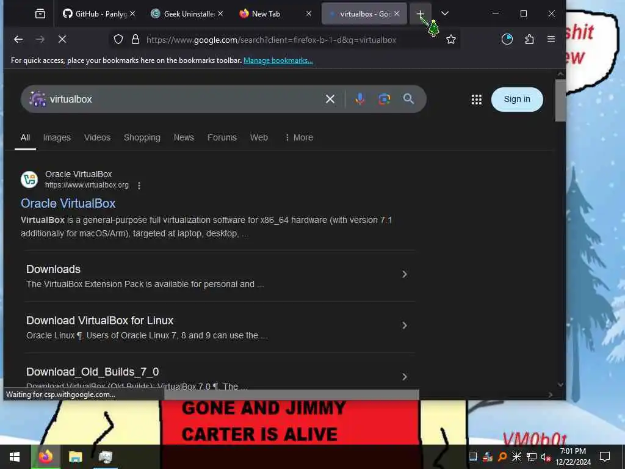Switch to Images results
This screenshot has height=469, width=625.
[57, 137]
